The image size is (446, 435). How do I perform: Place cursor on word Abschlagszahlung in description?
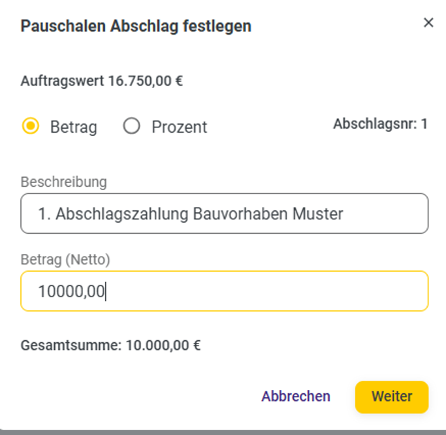coord(121,214)
